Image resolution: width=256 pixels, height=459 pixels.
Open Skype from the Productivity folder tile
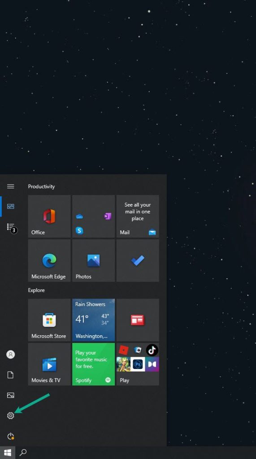(79, 230)
